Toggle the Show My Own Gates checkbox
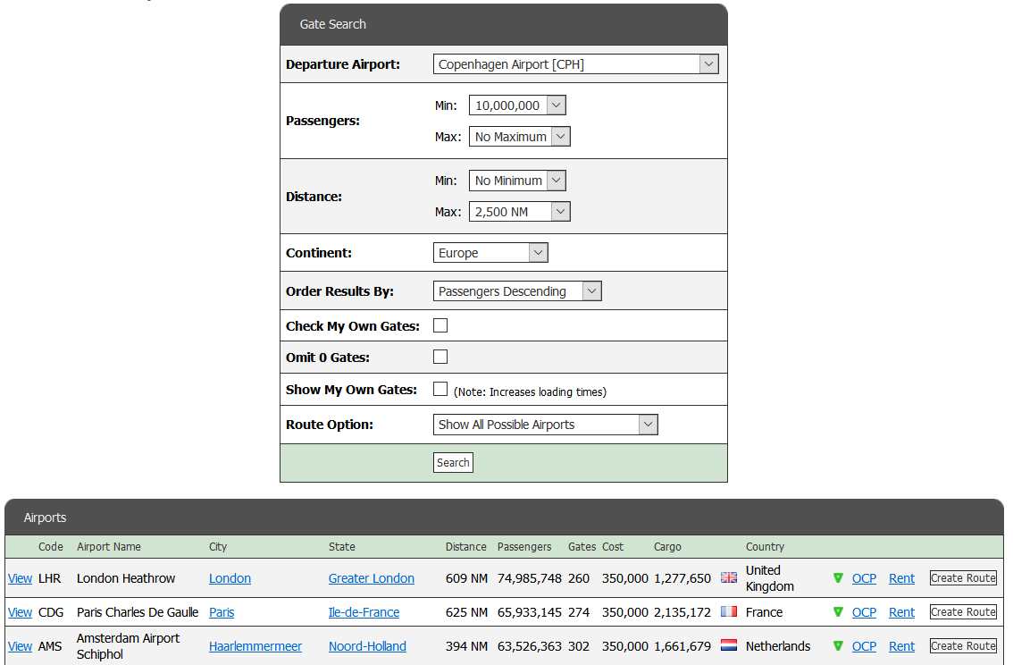Screen dimensions: 1013x665 click(440, 389)
